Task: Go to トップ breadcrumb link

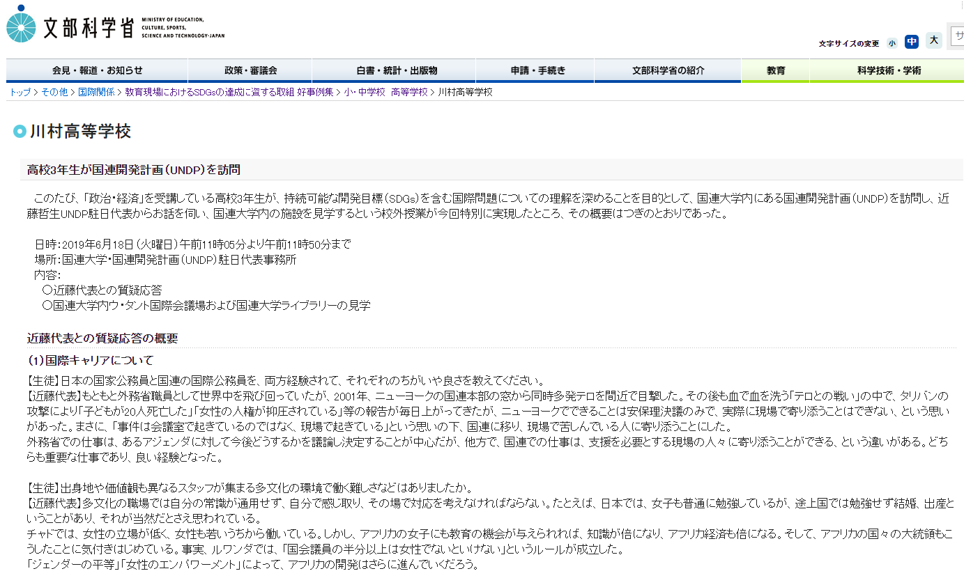Action: [x=20, y=92]
